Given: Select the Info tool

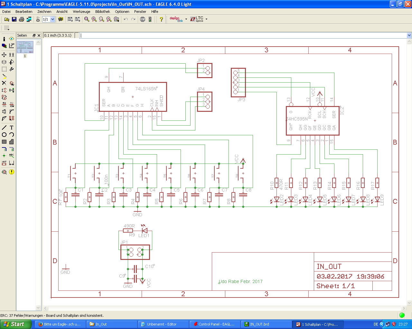Looking at the screenshot, I should 4,39.
